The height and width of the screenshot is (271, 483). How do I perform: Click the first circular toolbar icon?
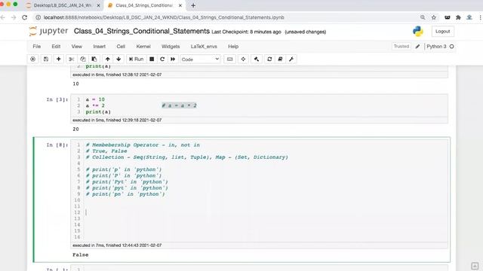[x=33, y=59]
